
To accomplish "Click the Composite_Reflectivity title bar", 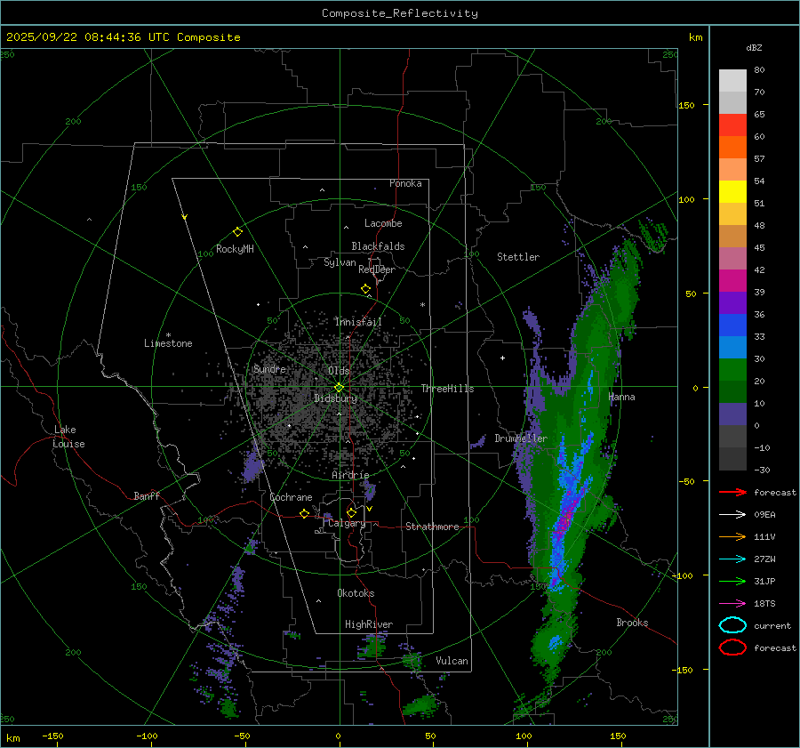I will [x=399, y=12].
